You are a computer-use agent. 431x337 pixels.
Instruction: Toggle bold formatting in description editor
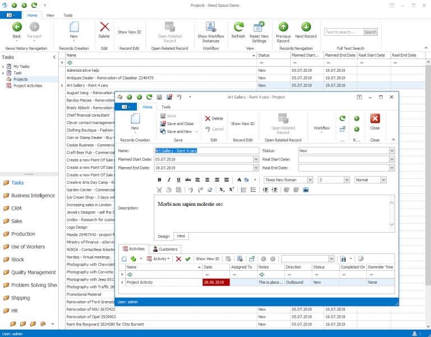pos(159,180)
